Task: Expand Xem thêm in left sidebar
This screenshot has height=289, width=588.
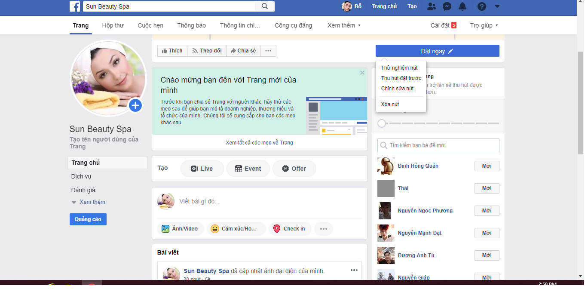Action: (89, 202)
